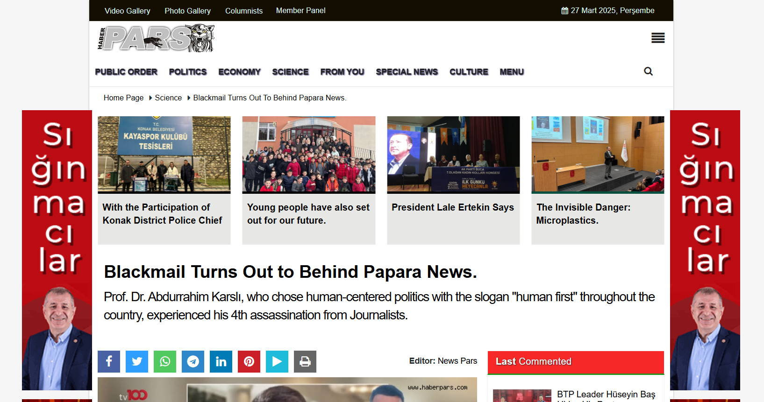
Task: Click the blue play-arrow share icon
Action: [x=277, y=361]
